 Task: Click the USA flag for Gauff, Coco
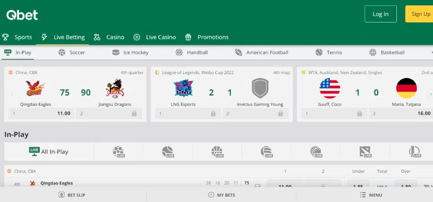[330, 88]
